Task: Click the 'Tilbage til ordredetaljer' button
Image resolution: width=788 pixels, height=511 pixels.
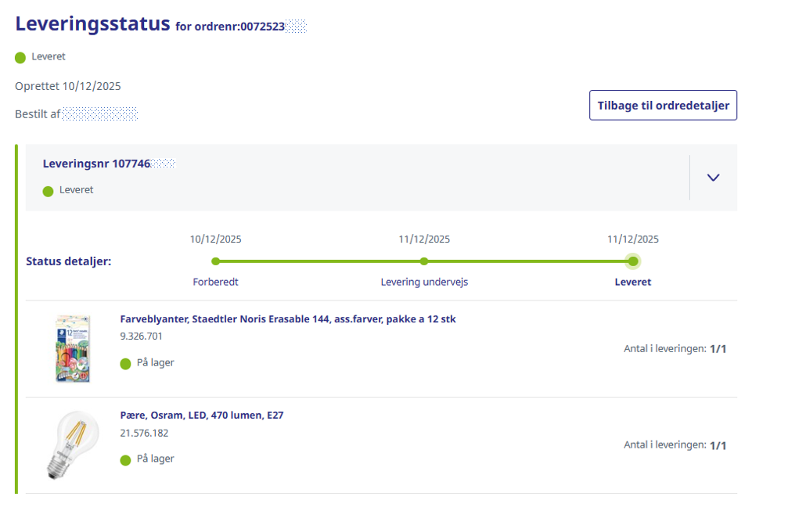Action: pos(663,105)
